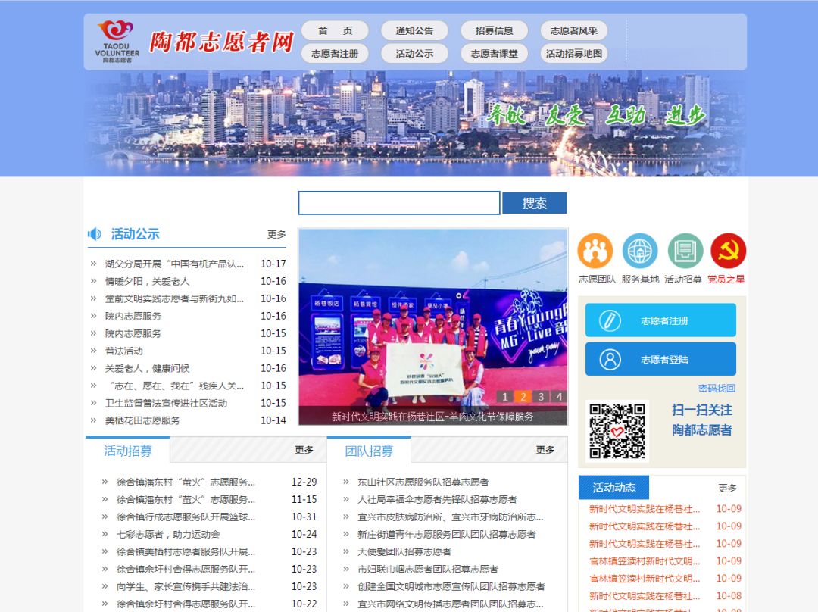Open the 服务基地 globe icon
The width and height of the screenshot is (818, 612).
point(640,251)
